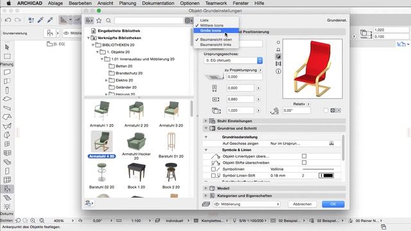Select Baumansicht links option
The width and height of the screenshot is (411, 231).
[x=216, y=44]
